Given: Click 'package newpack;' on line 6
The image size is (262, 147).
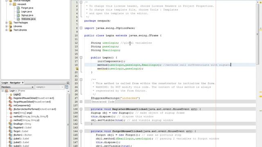Looking at the screenshot, I should [97, 21].
